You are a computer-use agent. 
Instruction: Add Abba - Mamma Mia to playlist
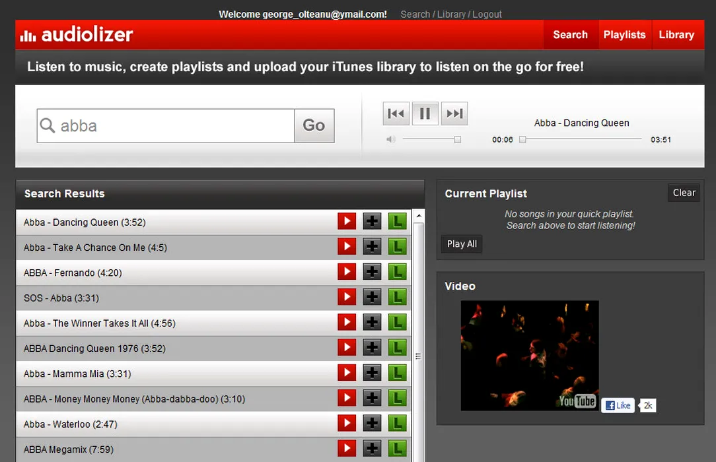tap(372, 373)
